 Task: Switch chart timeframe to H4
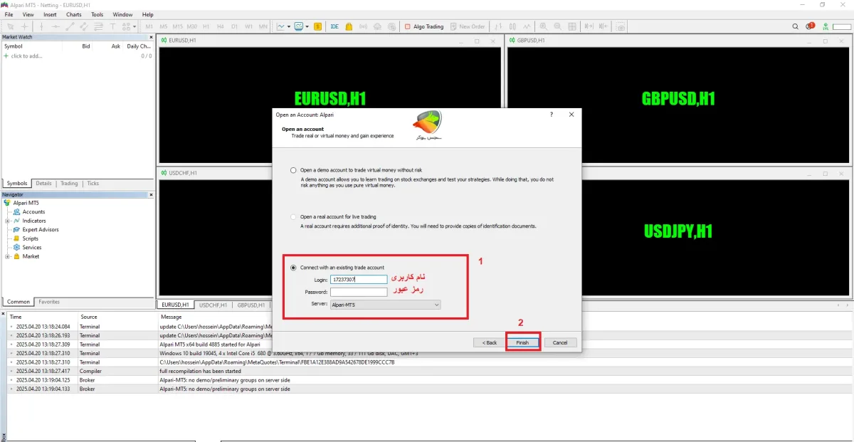click(220, 26)
